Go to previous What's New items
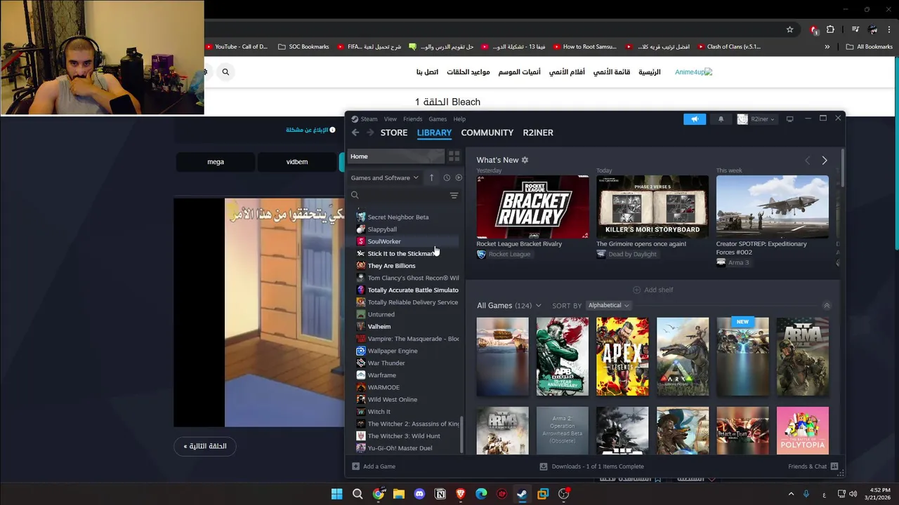The height and width of the screenshot is (505, 899). [807, 161]
